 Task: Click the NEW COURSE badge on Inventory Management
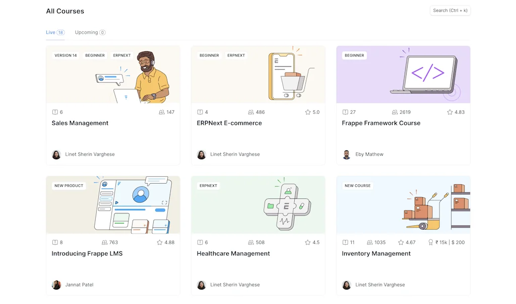point(357,186)
